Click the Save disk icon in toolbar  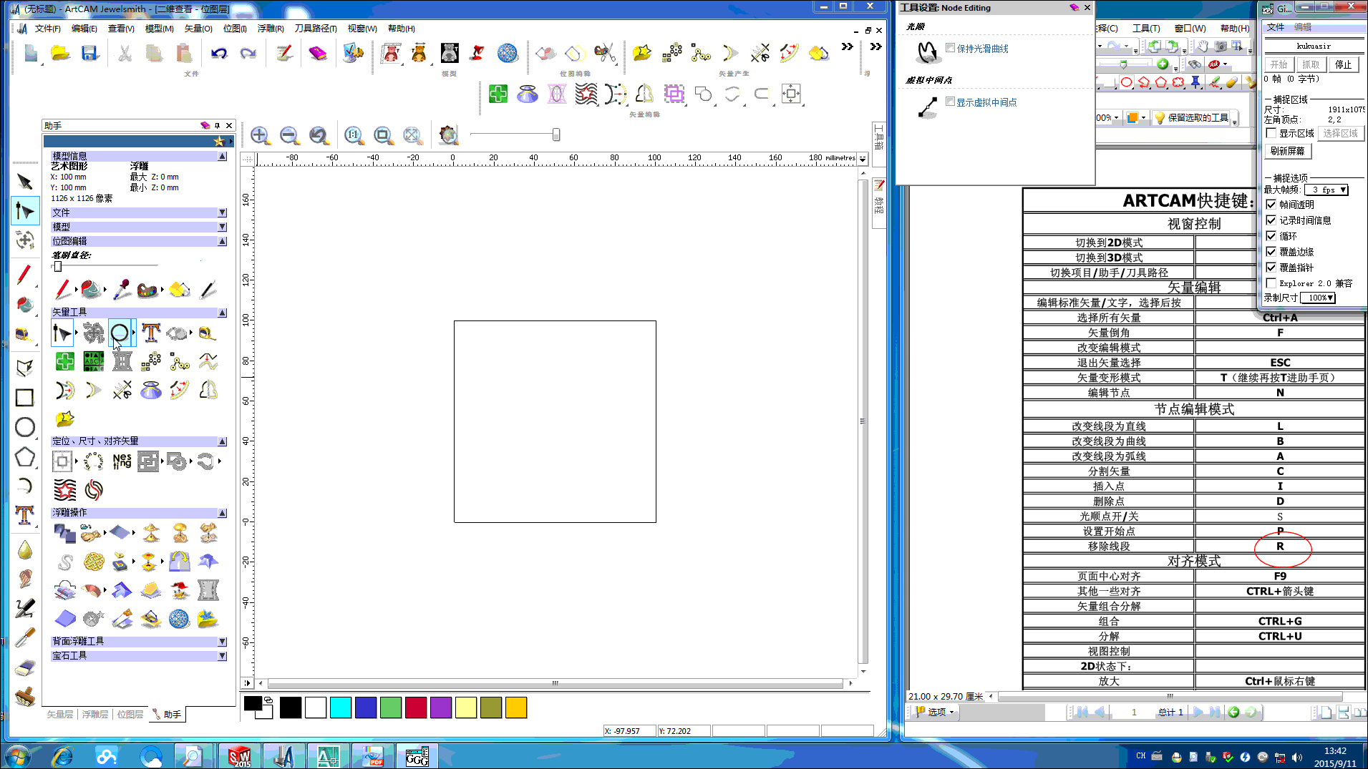tap(89, 53)
